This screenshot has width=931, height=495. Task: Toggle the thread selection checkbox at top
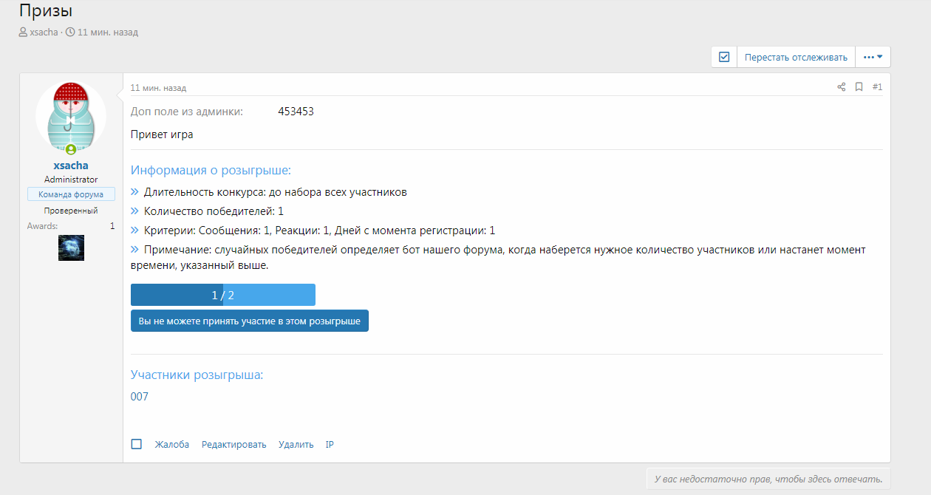coord(724,57)
